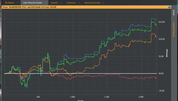
Task: Close the Sessions by Day tab
Action: point(103,3)
